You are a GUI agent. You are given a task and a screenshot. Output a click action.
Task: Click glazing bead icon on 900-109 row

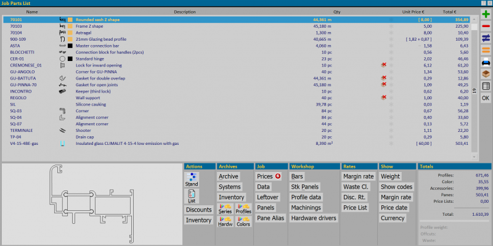(62, 39)
